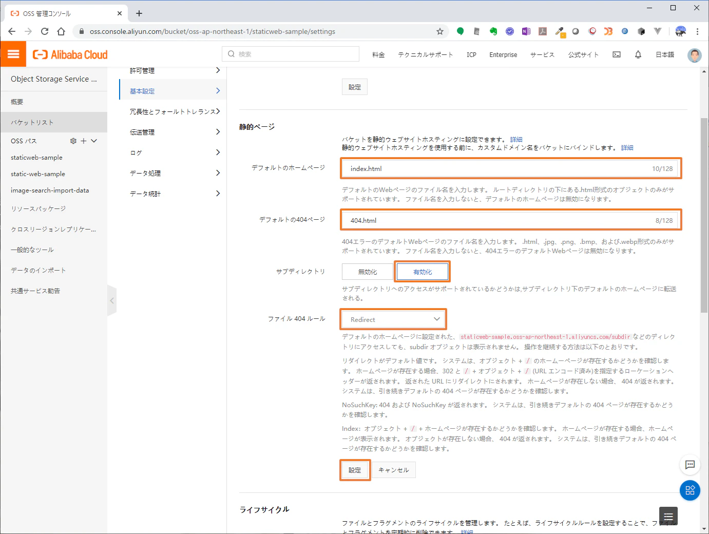Open the user avatar menu
This screenshot has width=709, height=534.
pyautogui.click(x=694, y=55)
